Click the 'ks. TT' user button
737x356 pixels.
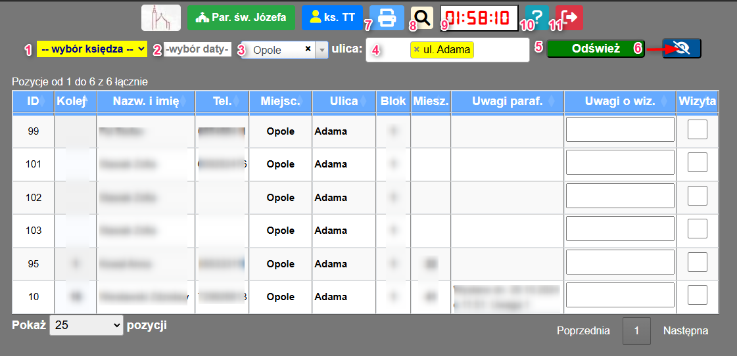[x=332, y=18]
